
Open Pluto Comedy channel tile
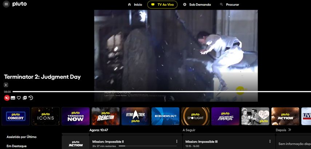pos(16,116)
